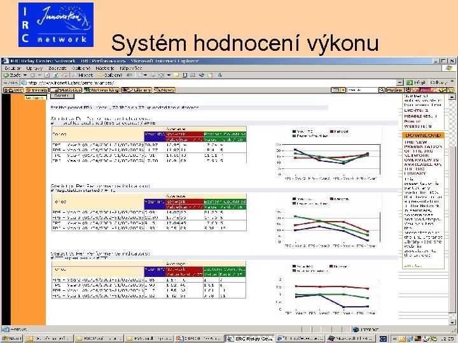
Task: Click the IE page icon in title bar
Action: [x=5, y=61]
